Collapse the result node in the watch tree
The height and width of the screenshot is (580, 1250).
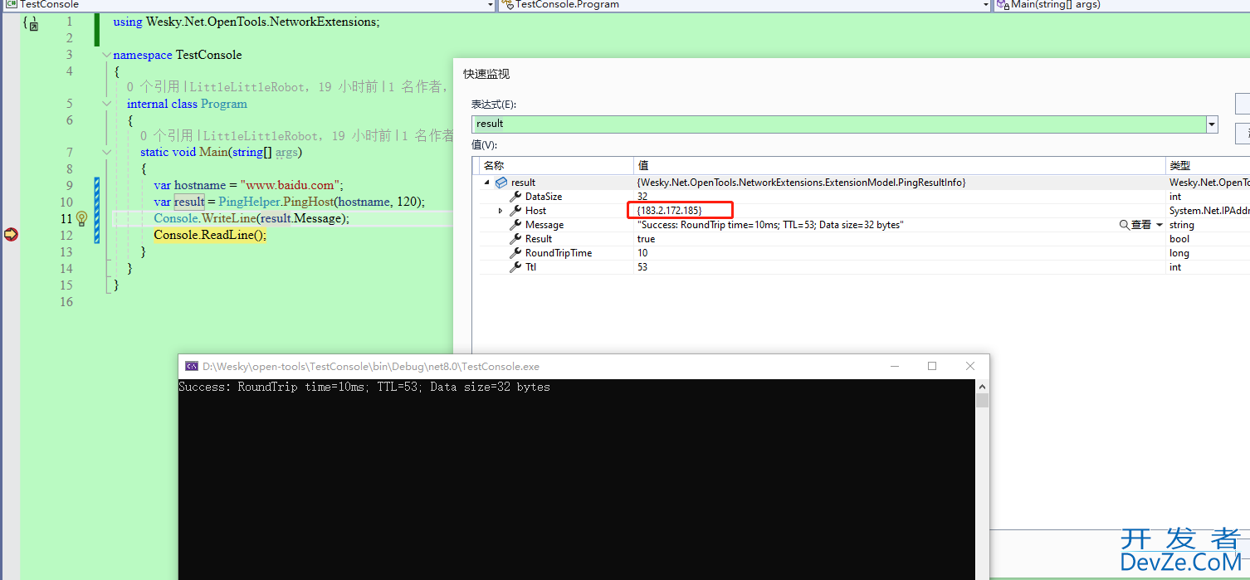[486, 183]
